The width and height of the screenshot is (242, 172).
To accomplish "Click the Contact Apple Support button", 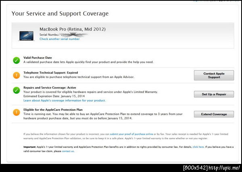I will pos(214,75).
